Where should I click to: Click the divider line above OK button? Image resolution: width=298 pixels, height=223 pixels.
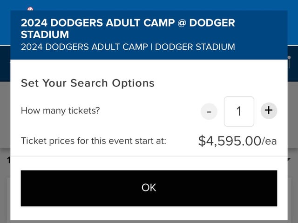[x=149, y=156]
